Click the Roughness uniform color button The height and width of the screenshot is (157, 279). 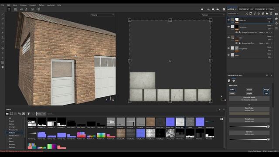coord(249,120)
